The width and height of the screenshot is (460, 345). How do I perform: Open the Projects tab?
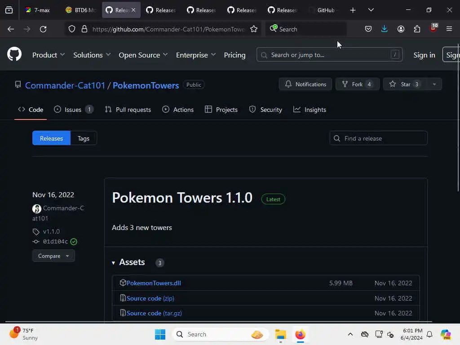(x=221, y=110)
